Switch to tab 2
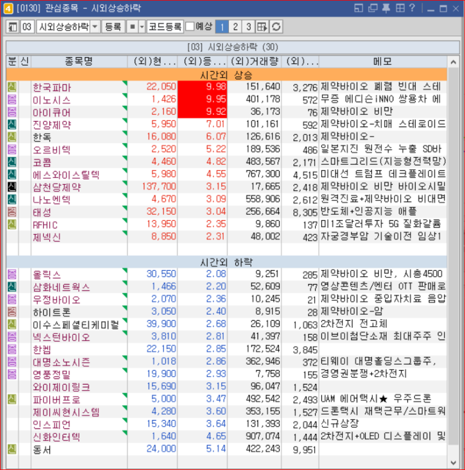 [235, 27]
